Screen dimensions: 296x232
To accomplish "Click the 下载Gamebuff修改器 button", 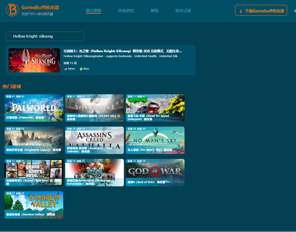I will 261,10.
